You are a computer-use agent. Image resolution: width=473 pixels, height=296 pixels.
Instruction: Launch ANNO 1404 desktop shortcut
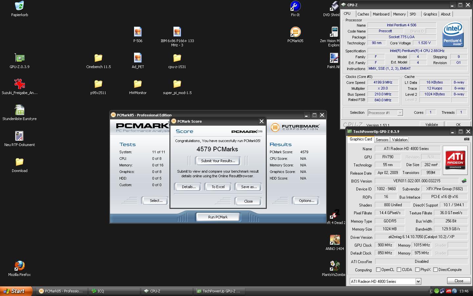(x=335, y=242)
